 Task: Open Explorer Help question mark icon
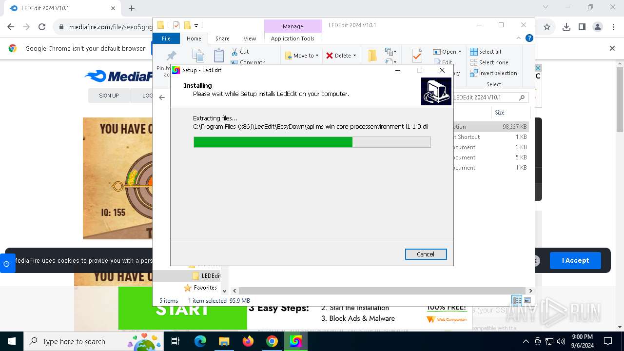(x=529, y=38)
